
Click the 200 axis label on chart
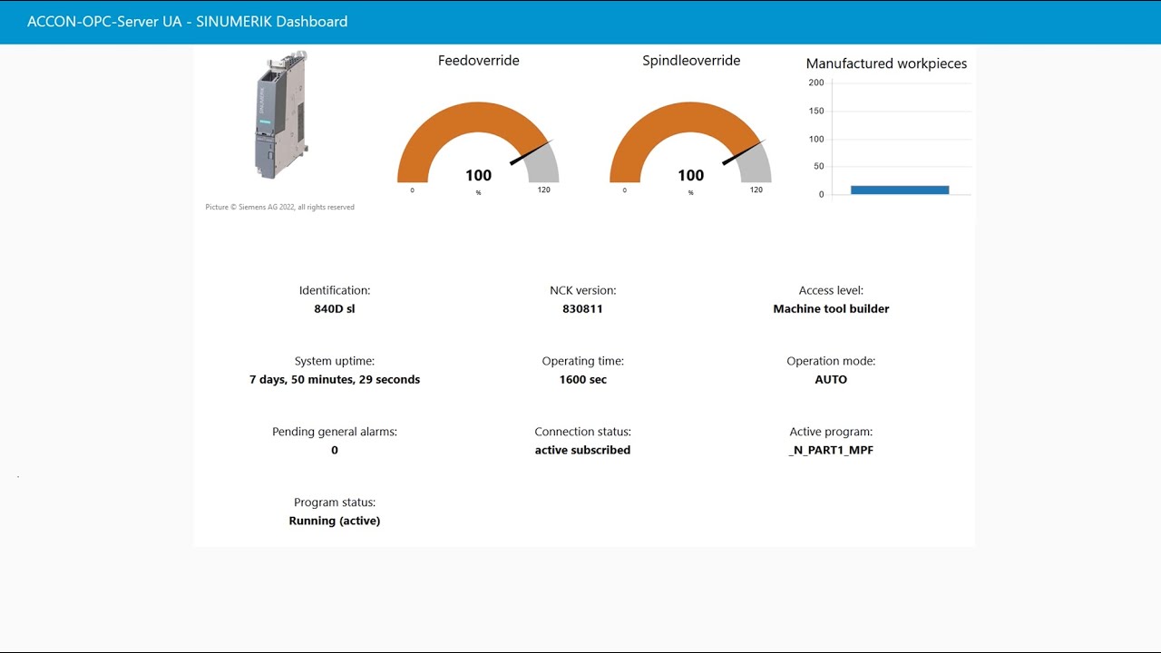[816, 83]
